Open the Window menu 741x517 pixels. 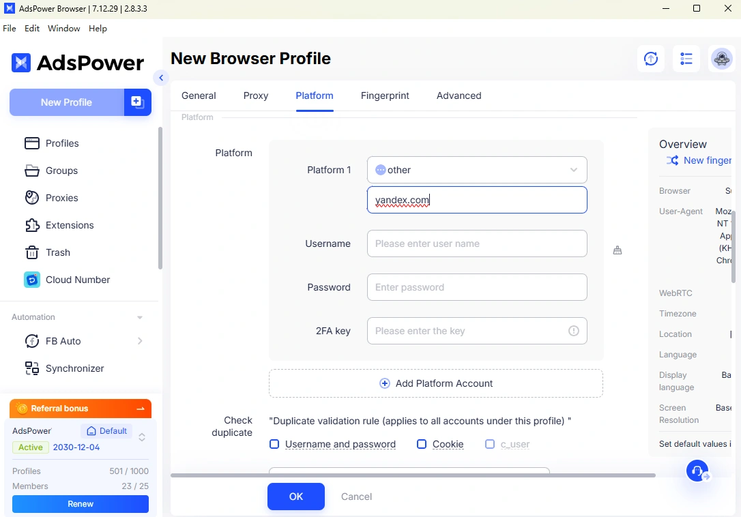pos(63,29)
